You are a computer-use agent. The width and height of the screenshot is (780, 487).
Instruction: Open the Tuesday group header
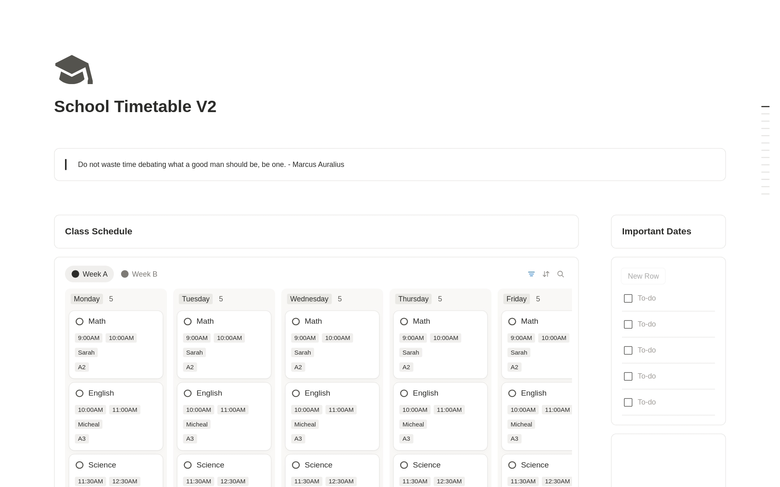pyautogui.click(x=195, y=299)
